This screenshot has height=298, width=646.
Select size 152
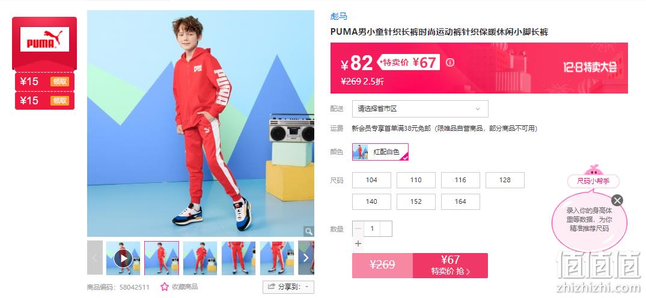tap(416, 201)
